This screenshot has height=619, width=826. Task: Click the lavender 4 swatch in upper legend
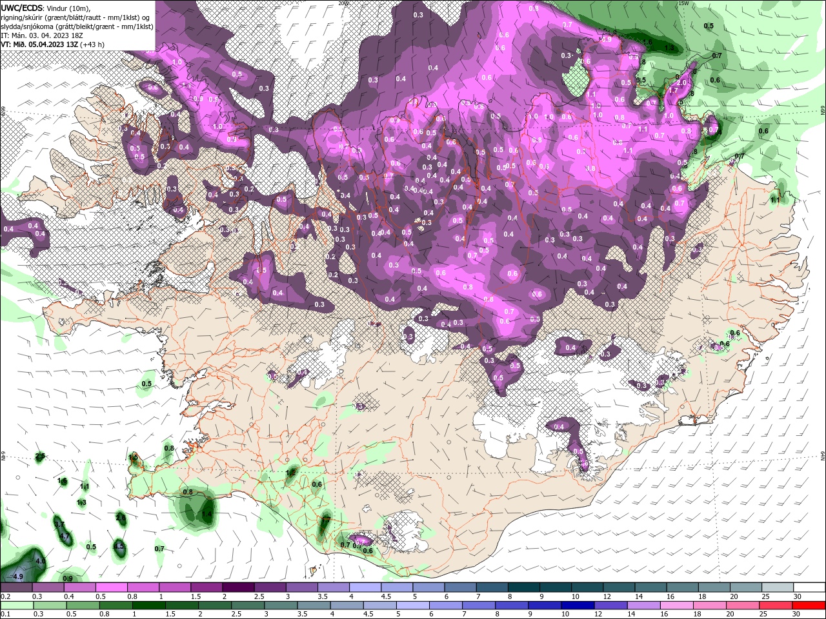pyautogui.click(x=365, y=587)
